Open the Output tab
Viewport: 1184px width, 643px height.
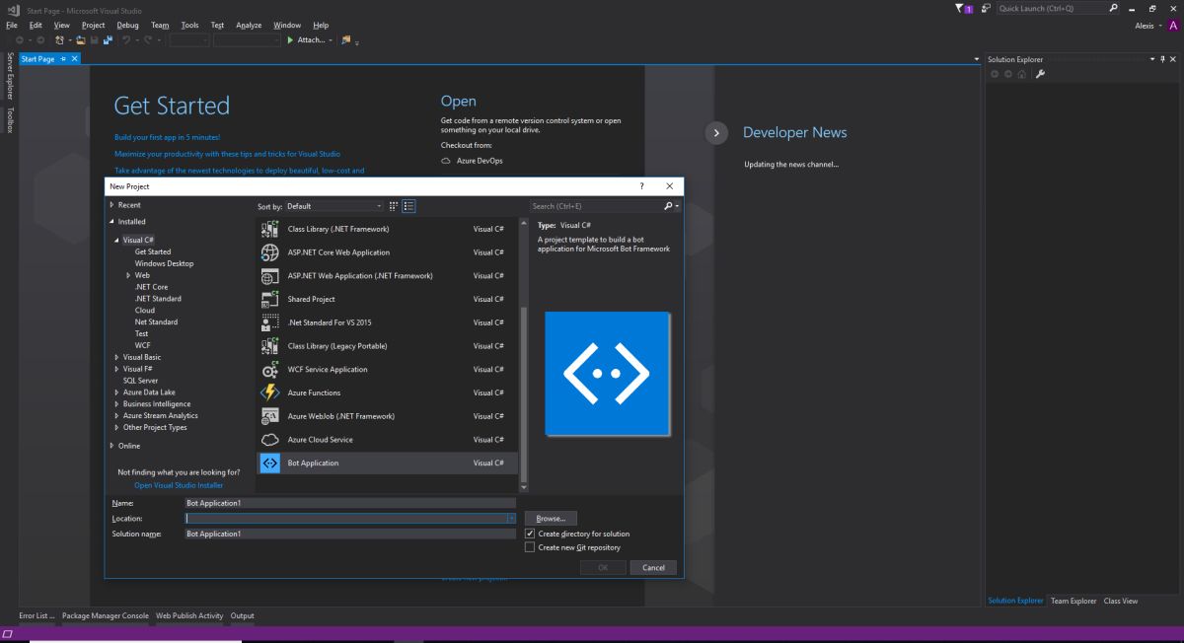tap(243, 615)
